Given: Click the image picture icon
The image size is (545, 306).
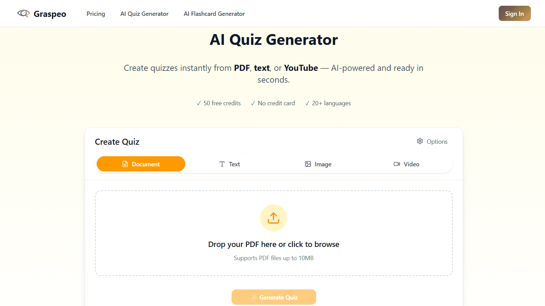Looking at the screenshot, I should tap(308, 164).
